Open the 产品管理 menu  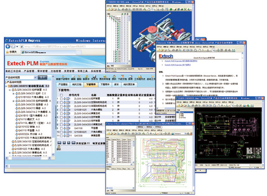pos(29,71)
